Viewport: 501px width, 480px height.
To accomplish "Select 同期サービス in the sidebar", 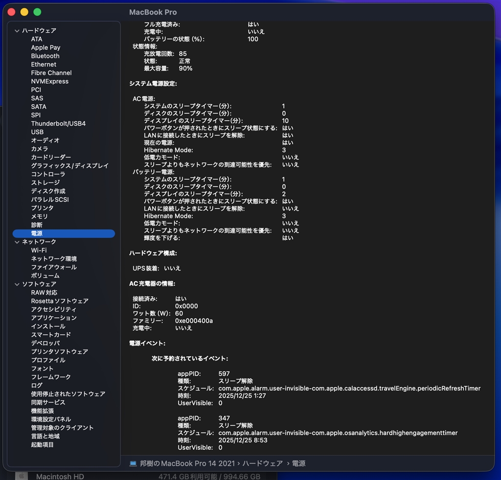I will tap(48, 402).
